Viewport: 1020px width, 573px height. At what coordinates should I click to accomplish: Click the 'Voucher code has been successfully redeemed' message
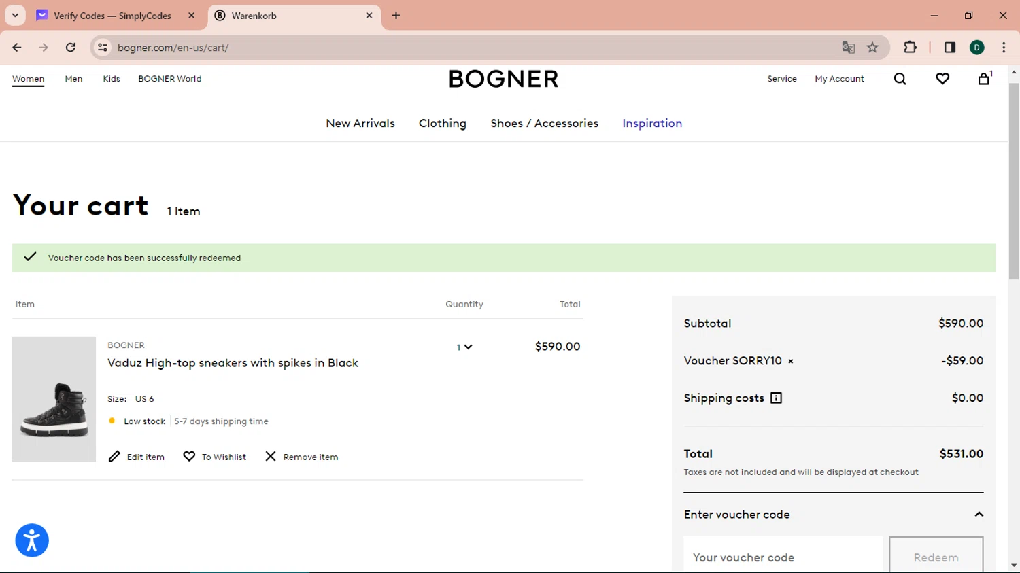point(144,258)
